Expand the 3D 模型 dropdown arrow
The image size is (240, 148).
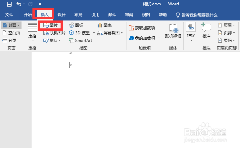pos(94,33)
